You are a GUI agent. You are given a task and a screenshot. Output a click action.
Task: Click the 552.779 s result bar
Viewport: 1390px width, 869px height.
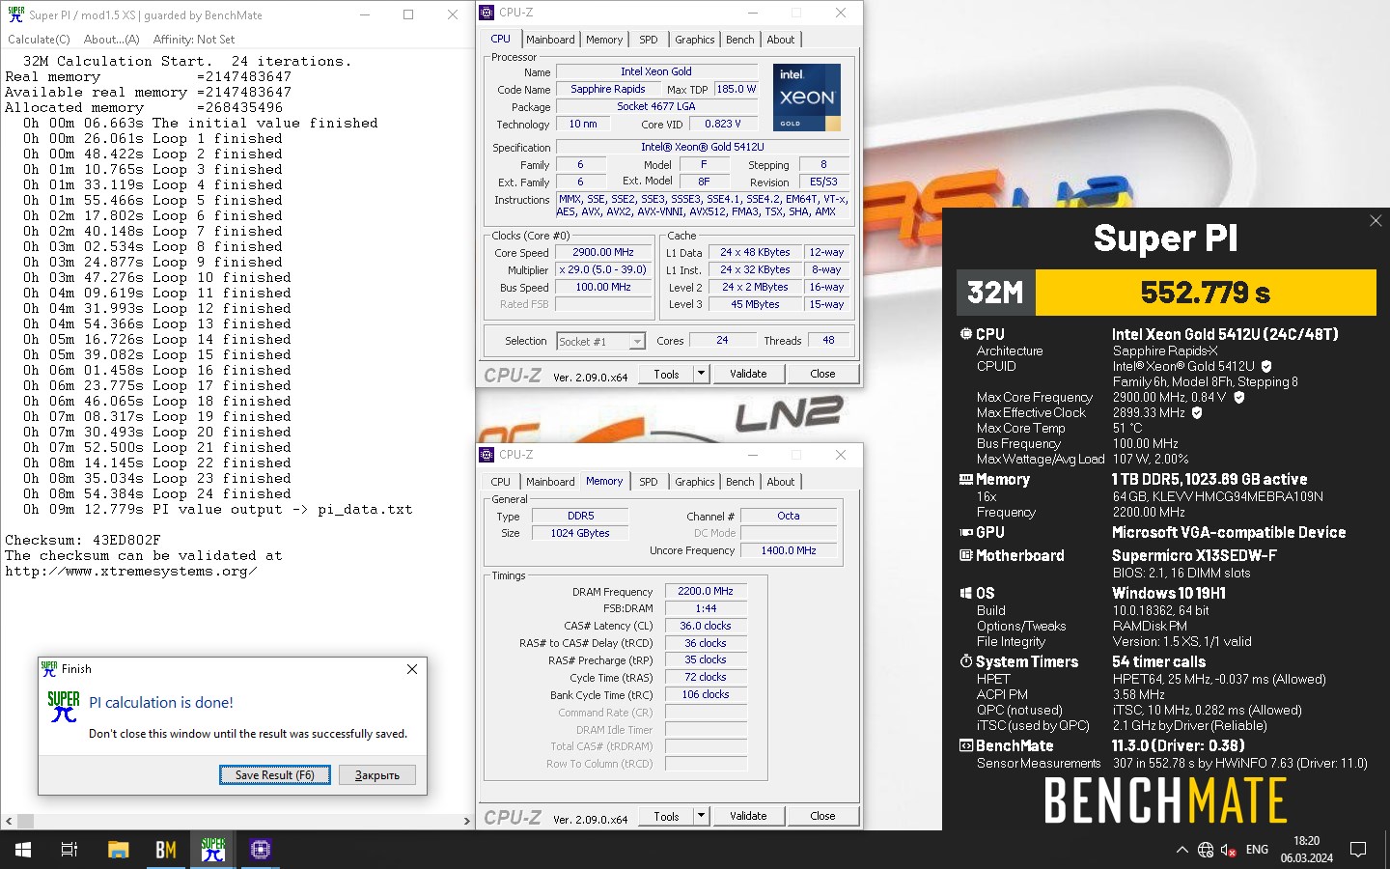pos(1206,292)
